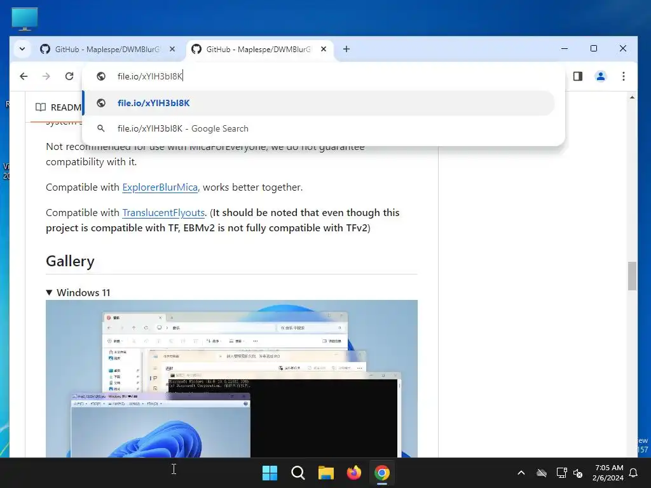
Task: Open the Chrome profile avatar
Action: pyautogui.click(x=600, y=76)
